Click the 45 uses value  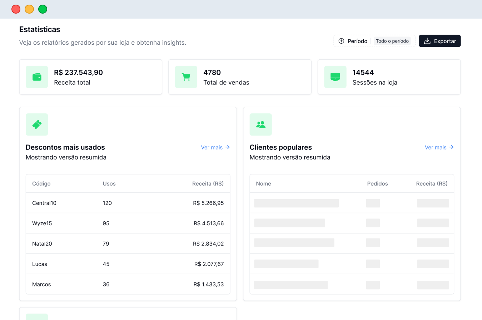pos(106,264)
